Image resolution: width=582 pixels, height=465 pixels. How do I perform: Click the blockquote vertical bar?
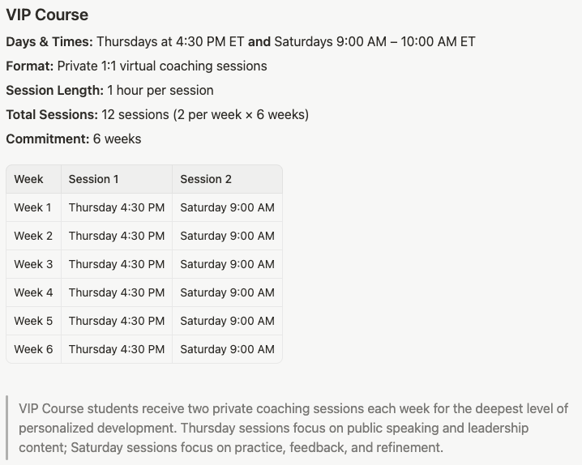coord(7,428)
